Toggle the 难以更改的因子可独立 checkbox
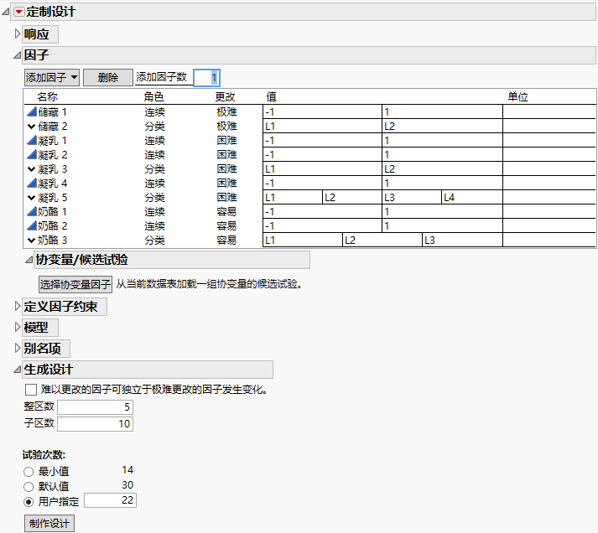This screenshot has height=533, width=598. pyautogui.click(x=31, y=390)
